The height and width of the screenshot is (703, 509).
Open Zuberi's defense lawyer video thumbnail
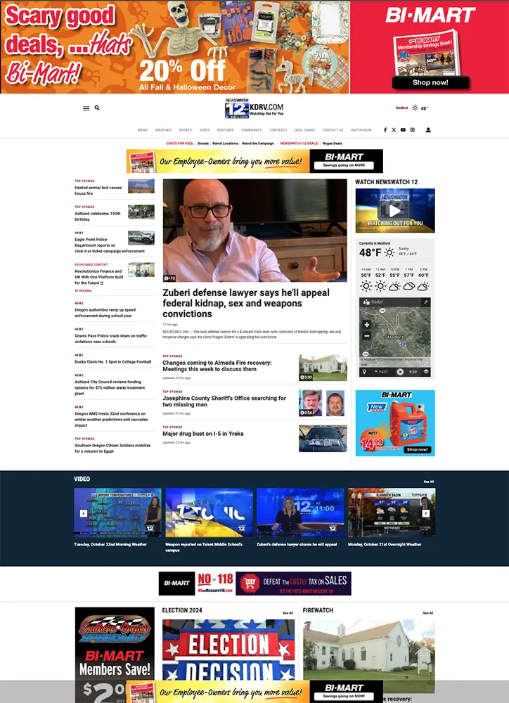[x=300, y=512]
